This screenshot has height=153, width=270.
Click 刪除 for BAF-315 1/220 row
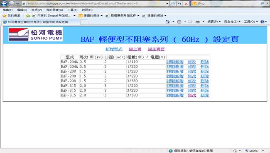point(204,86)
